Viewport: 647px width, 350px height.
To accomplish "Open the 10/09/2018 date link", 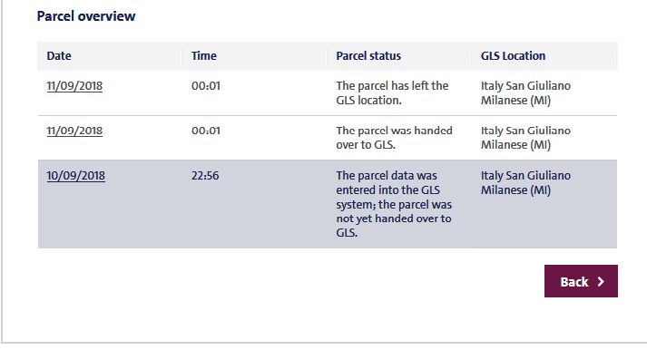I will [x=76, y=176].
